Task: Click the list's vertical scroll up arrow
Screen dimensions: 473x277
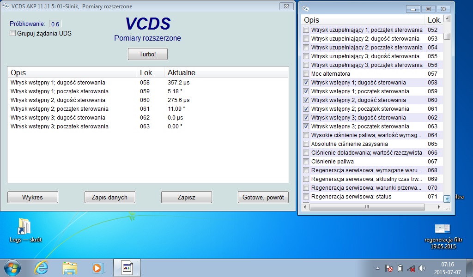Action: (447, 18)
